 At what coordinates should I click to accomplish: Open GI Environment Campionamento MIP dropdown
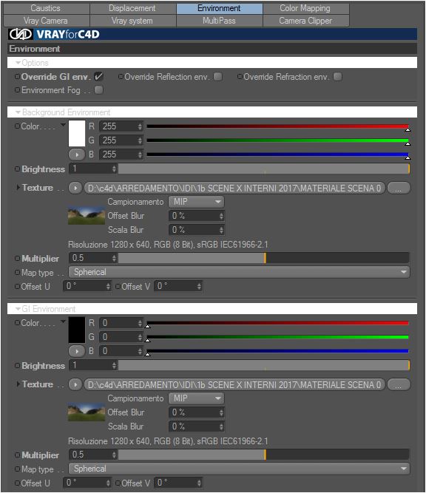click(x=196, y=398)
